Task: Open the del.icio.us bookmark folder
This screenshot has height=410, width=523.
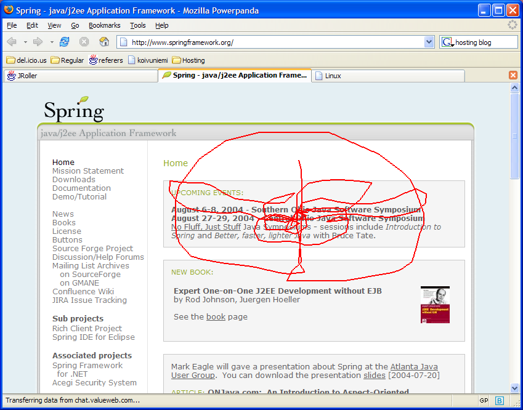Action: click(x=26, y=60)
